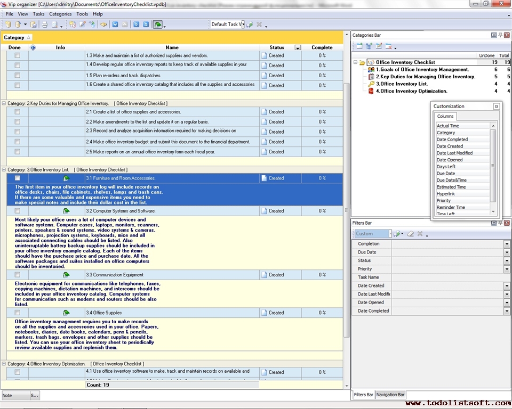Viewport: 512px width, 409px height.
Task: Click the delete category icon with red X
Action: [x=389, y=47]
